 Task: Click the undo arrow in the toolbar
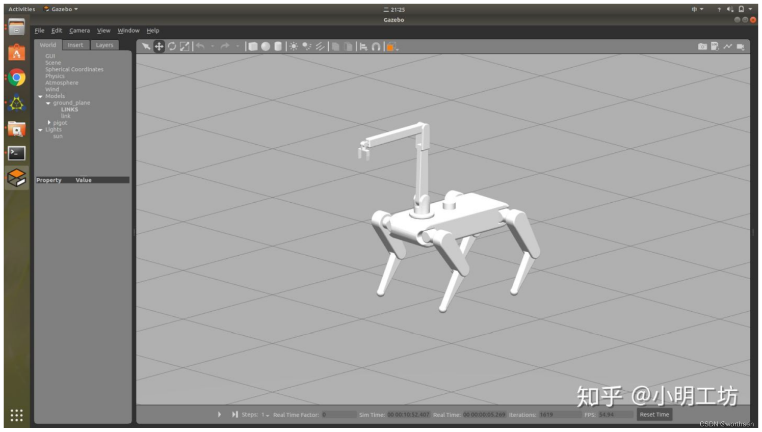click(x=200, y=46)
